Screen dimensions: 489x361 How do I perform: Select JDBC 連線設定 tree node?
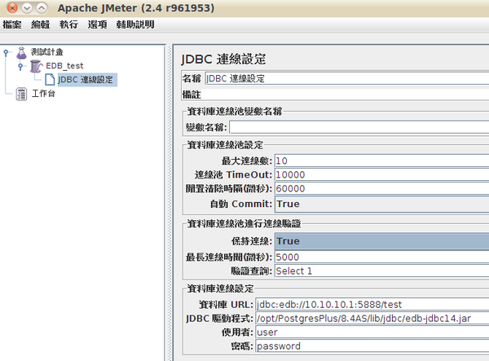[87, 80]
